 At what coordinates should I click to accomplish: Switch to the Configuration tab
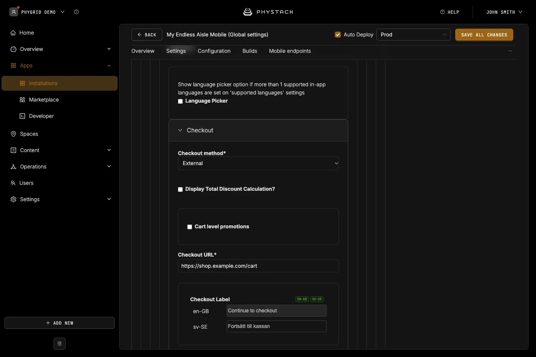[214, 51]
